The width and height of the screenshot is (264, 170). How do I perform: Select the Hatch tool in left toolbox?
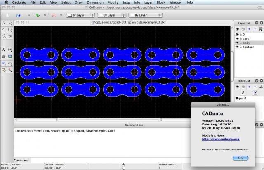4,57
